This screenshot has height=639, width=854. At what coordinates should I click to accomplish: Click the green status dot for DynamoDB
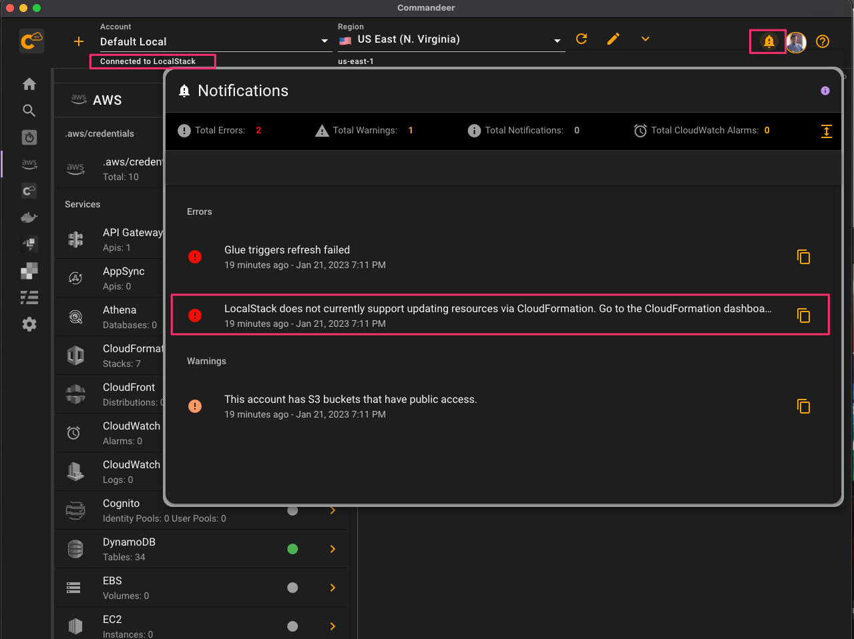tap(292, 549)
